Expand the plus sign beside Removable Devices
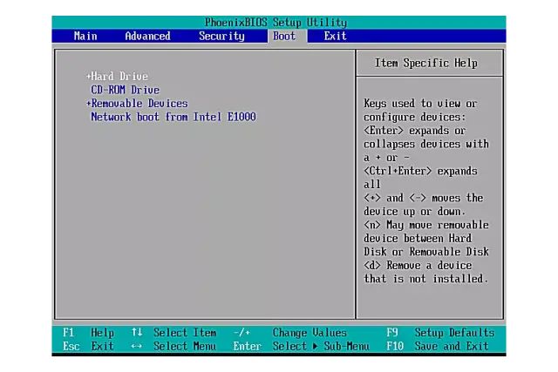 point(89,103)
